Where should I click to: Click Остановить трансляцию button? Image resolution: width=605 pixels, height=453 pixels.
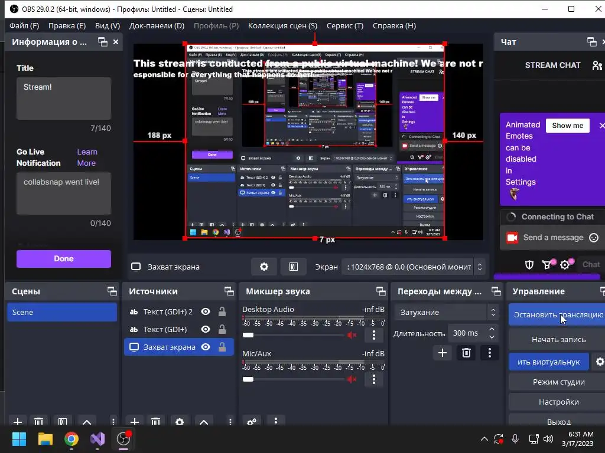[x=557, y=315]
